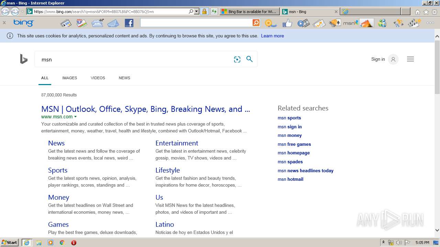The image size is (440, 247).
Task: Select the VIDEOS results tab
Action: pos(98,78)
